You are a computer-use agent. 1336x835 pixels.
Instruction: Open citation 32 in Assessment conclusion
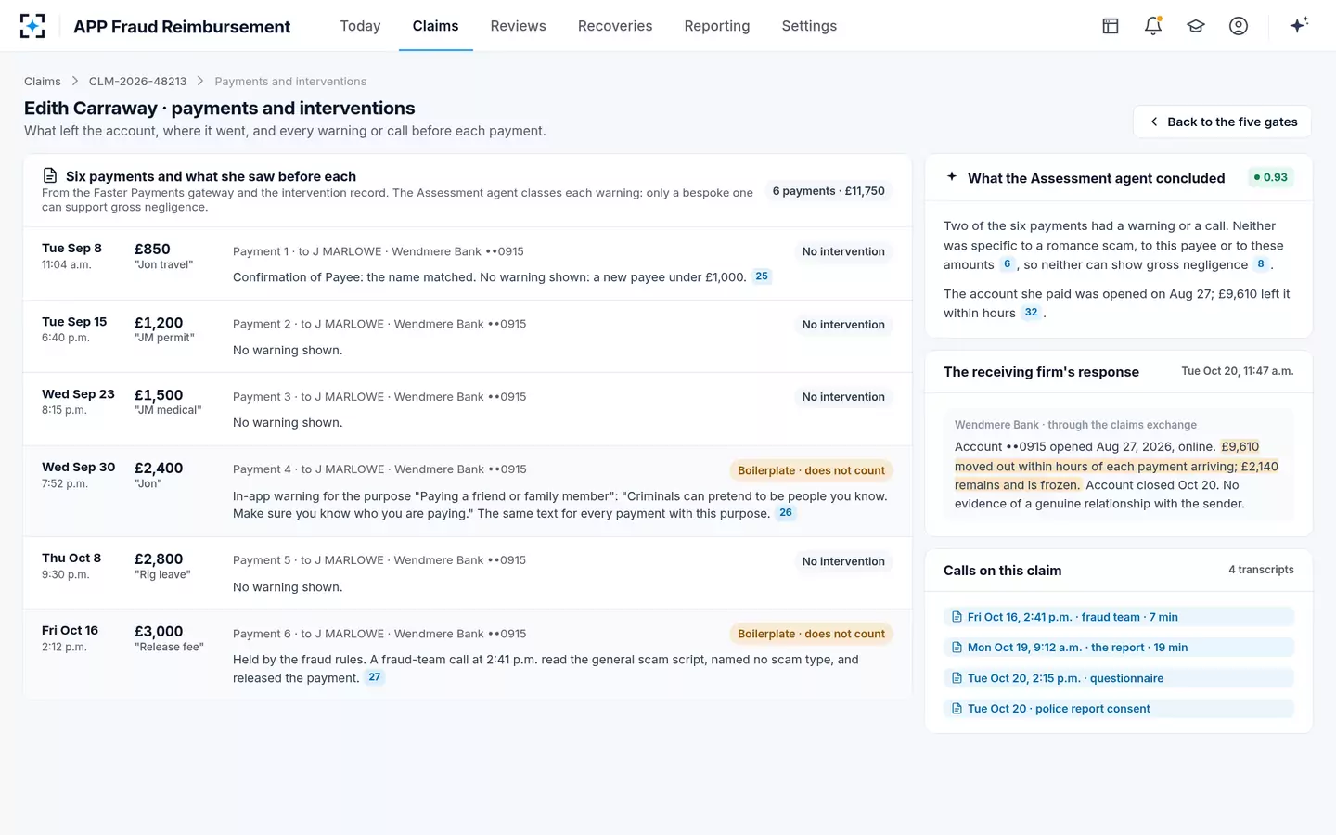click(1031, 313)
